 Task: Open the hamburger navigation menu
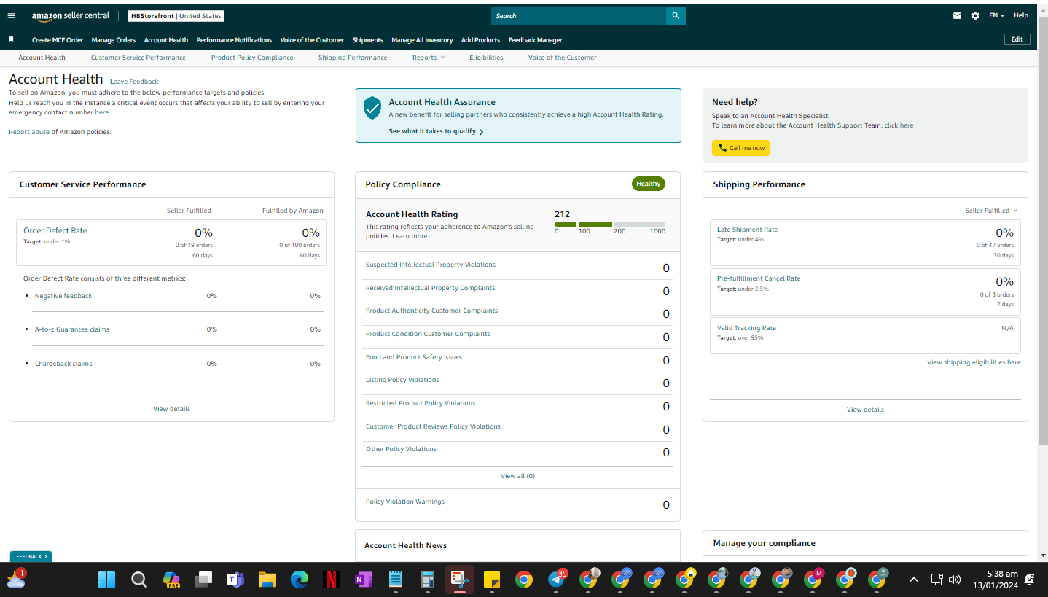pos(11,15)
